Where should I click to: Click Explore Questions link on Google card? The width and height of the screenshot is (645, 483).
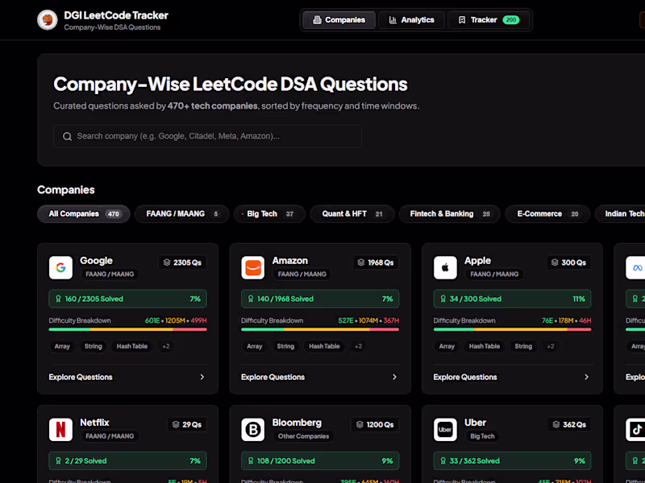tap(81, 377)
